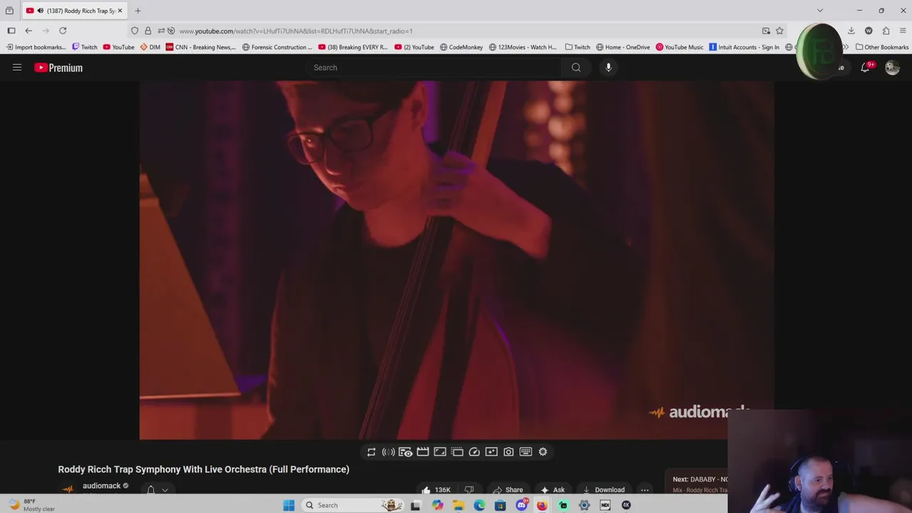
Task: Go back one page
Action: point(28,31)
